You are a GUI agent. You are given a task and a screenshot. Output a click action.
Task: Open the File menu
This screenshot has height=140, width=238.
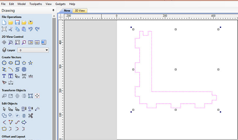point(3,4)
